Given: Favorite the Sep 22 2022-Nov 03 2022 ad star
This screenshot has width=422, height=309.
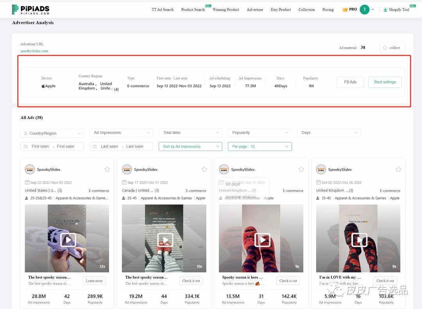Looking at the screenshot, I should [107, 169].
